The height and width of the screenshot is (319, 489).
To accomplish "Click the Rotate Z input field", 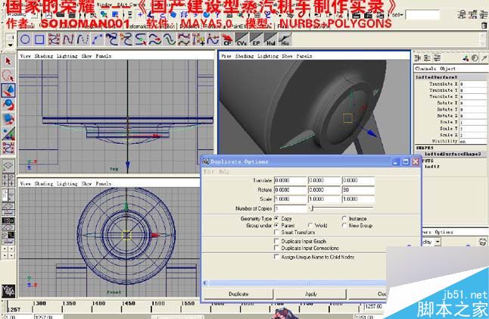I will coord(358,189).
